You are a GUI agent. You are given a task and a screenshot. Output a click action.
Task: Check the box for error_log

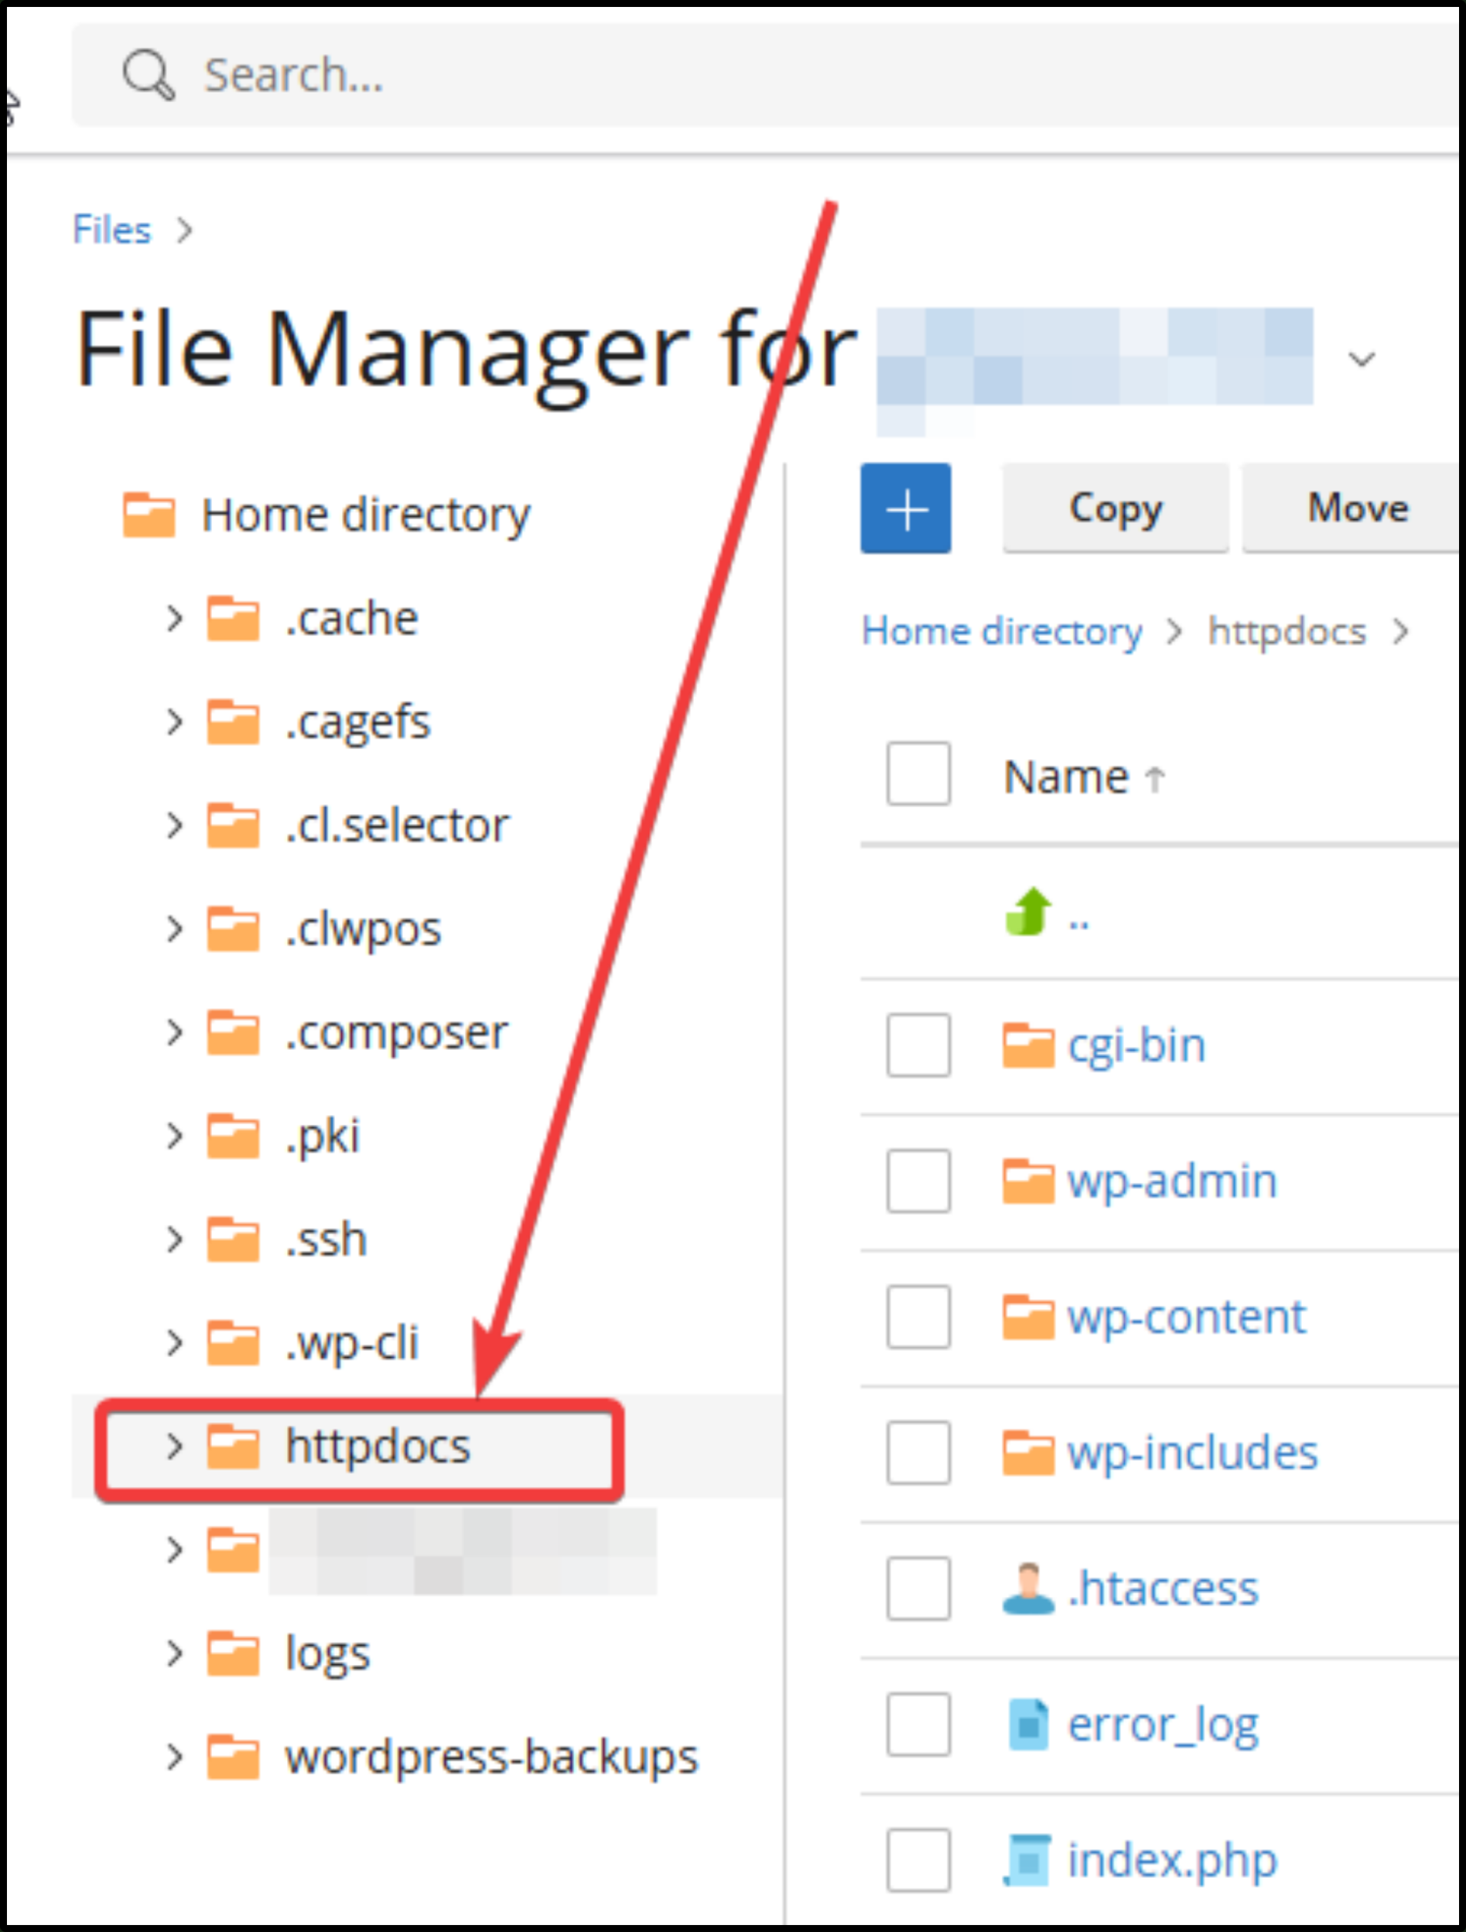pyautogui.click(x=918, y=1724)
